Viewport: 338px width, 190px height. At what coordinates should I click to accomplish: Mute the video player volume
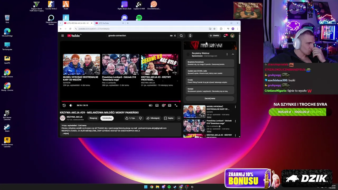[71, 105]
